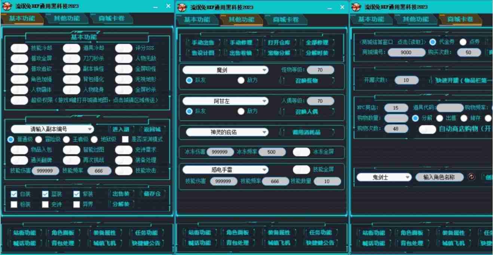This screenshot has height=255, width=493.
Task: Toggle the 冰冻全屏 switch
Action: click(x=301, y=152)
